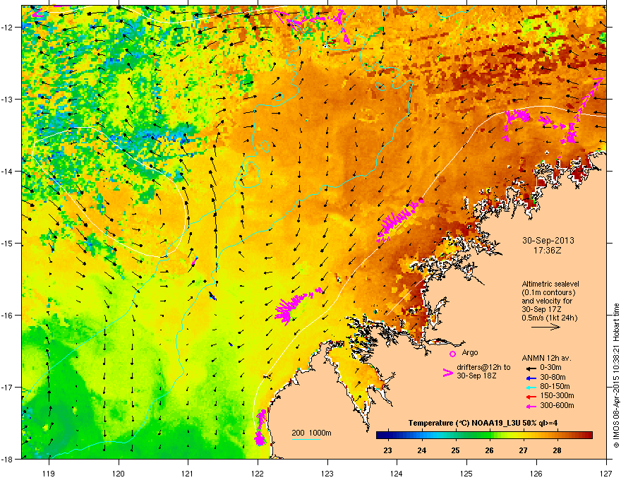The height and width of the screenshot is (480, 621).
Task: Click the longitude axis label '126'
Action: click(536, 473)
